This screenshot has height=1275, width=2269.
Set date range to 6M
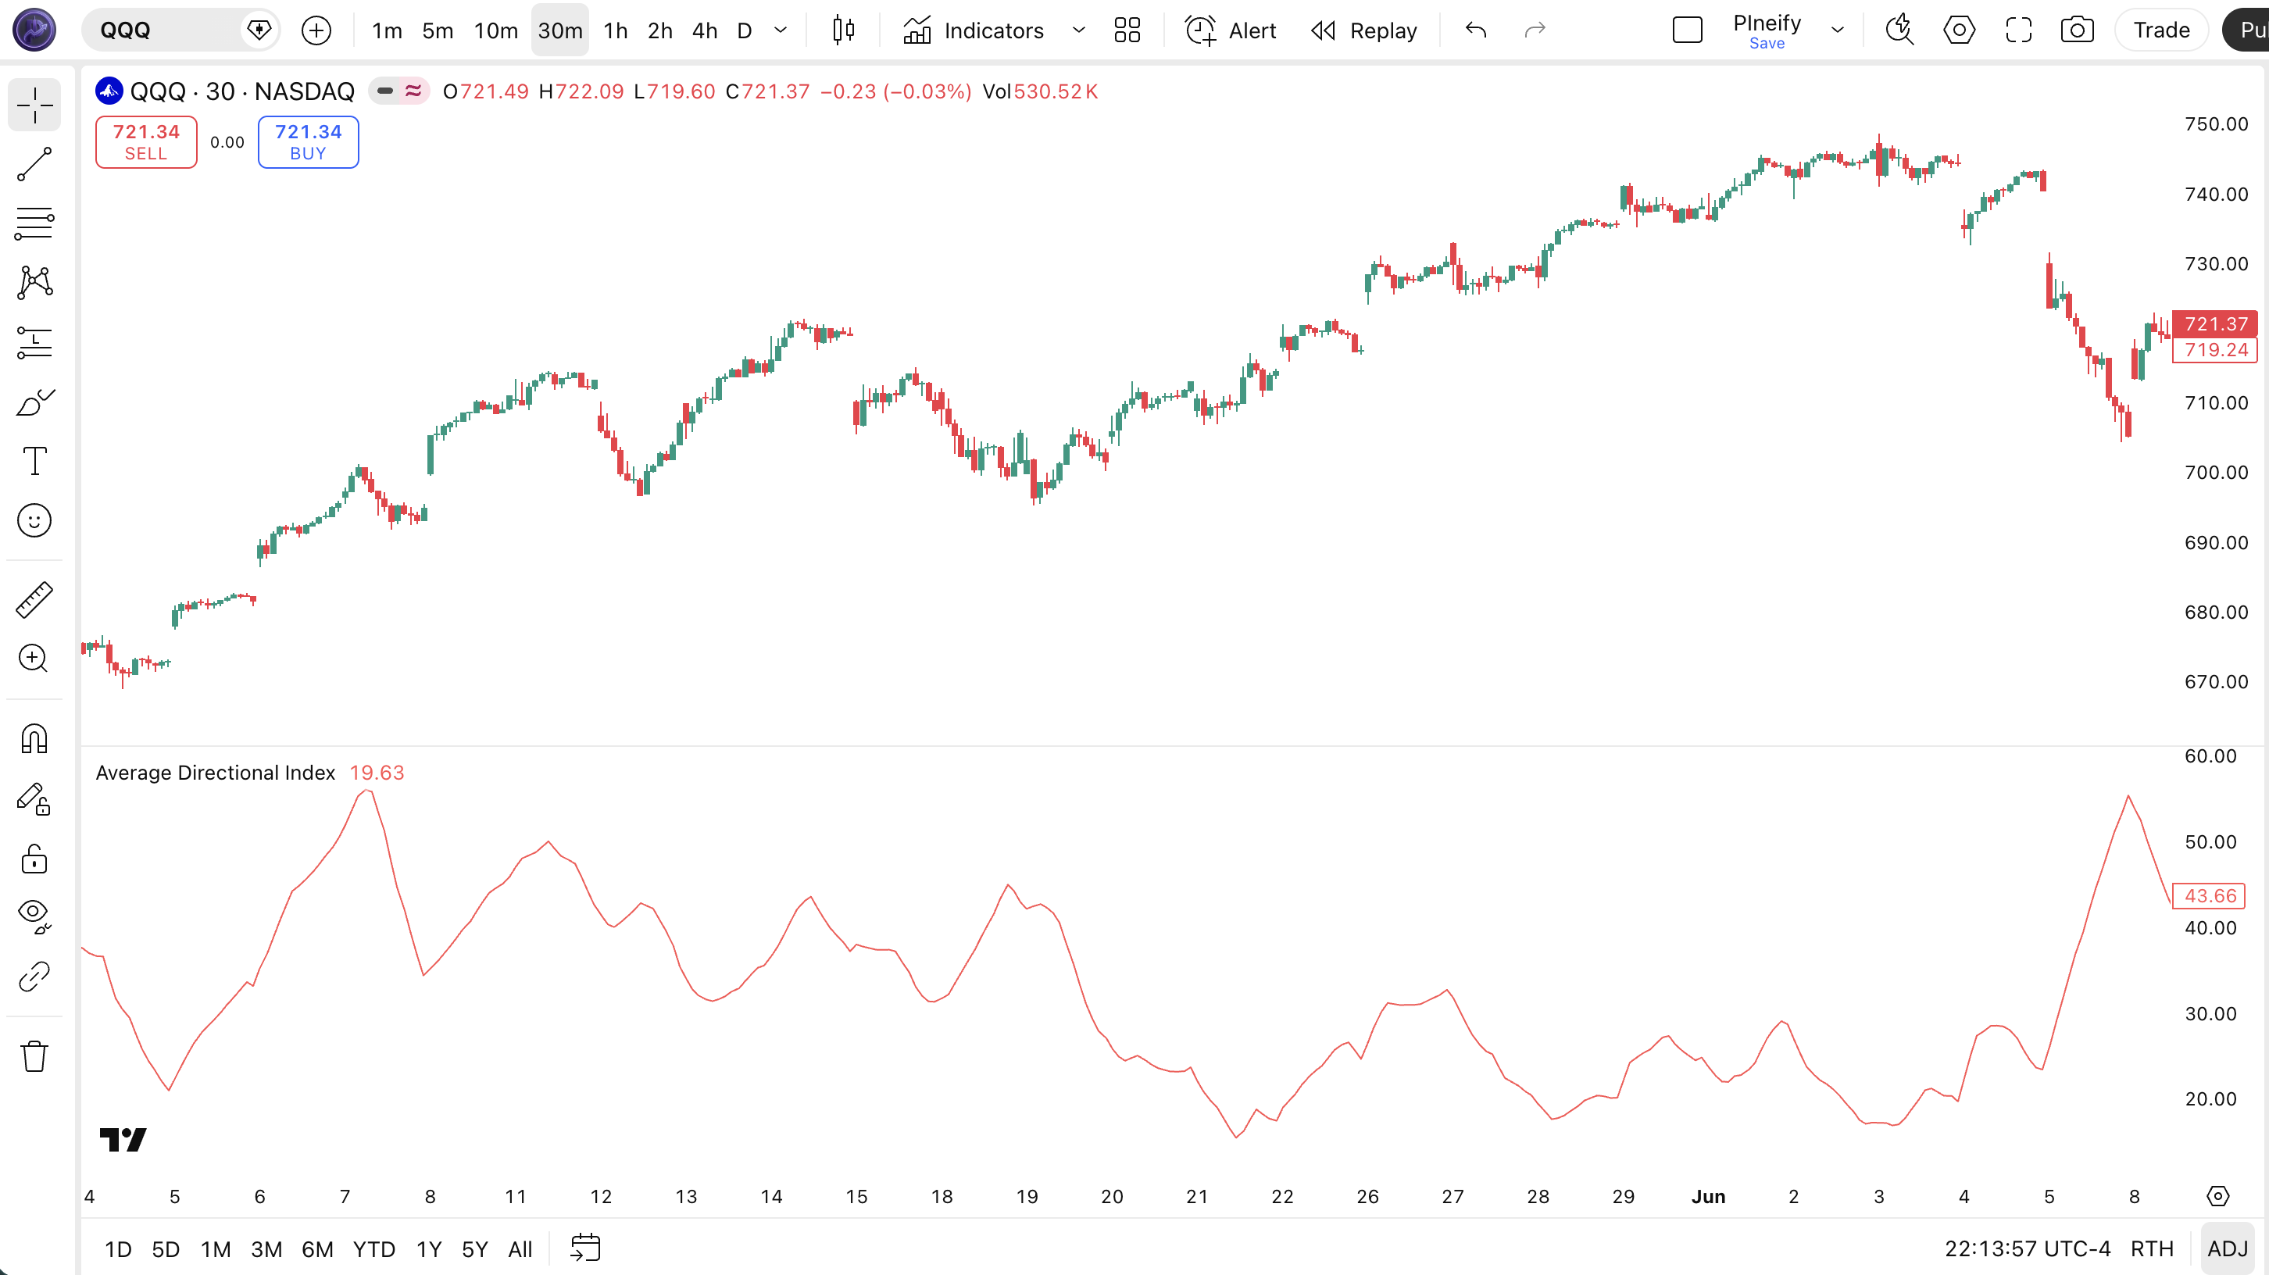pos(317,1248)
